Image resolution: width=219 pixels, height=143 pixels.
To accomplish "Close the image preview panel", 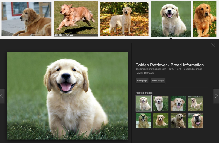I will tap(213, 45).
